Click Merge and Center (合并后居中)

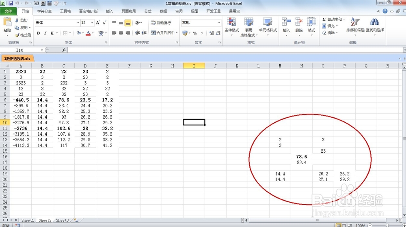pos(163,33)
